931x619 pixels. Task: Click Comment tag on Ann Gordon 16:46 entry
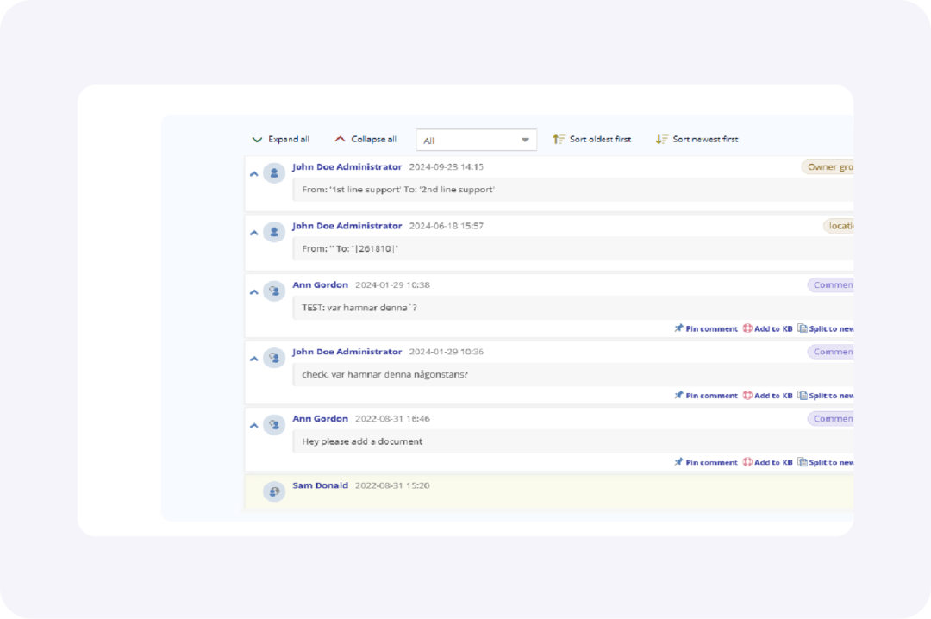(x=831, y=419)
